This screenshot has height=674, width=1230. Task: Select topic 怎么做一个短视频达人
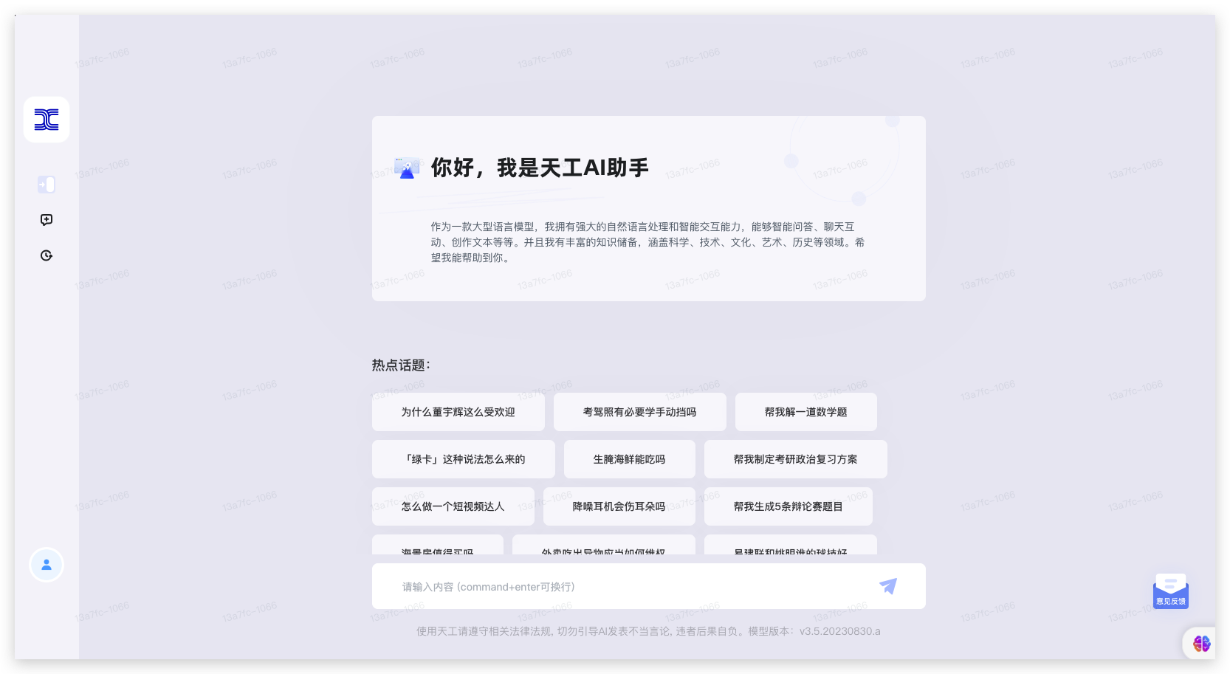[x=453, y=506]
